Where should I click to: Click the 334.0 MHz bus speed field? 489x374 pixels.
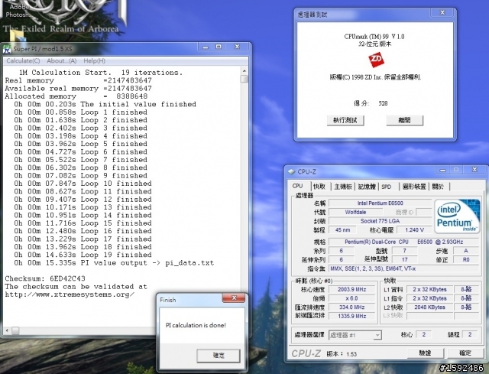click(352, 307)
